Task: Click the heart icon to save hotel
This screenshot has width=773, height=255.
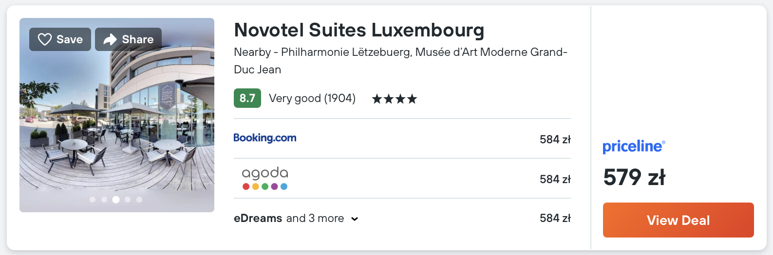Action: [45, 39]
